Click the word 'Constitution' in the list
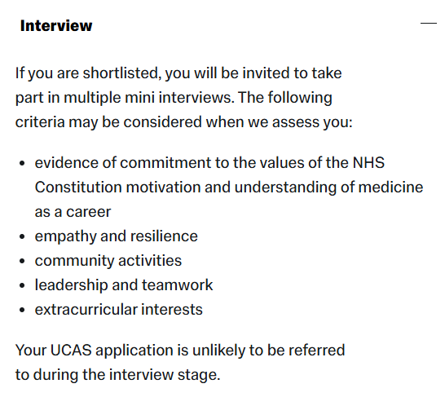Screen dimensions: 445x397 pos(78,187)
